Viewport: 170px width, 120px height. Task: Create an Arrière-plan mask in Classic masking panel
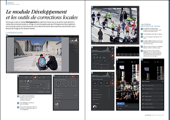click(x=74, y=83)
